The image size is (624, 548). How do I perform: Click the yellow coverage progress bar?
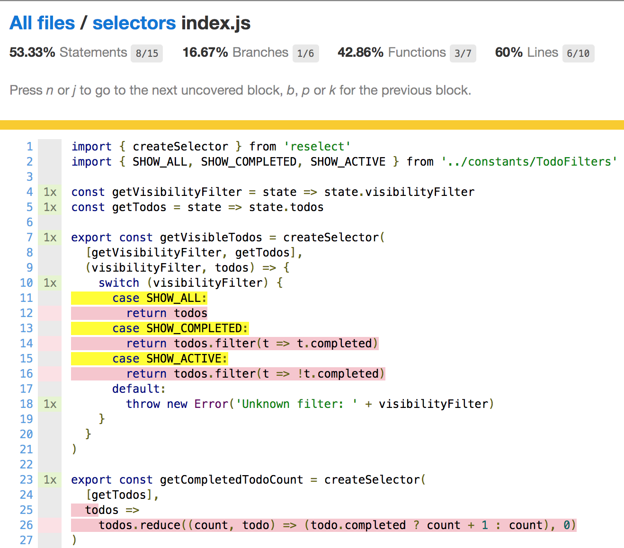pyautogui.click(x=312, y=124)
